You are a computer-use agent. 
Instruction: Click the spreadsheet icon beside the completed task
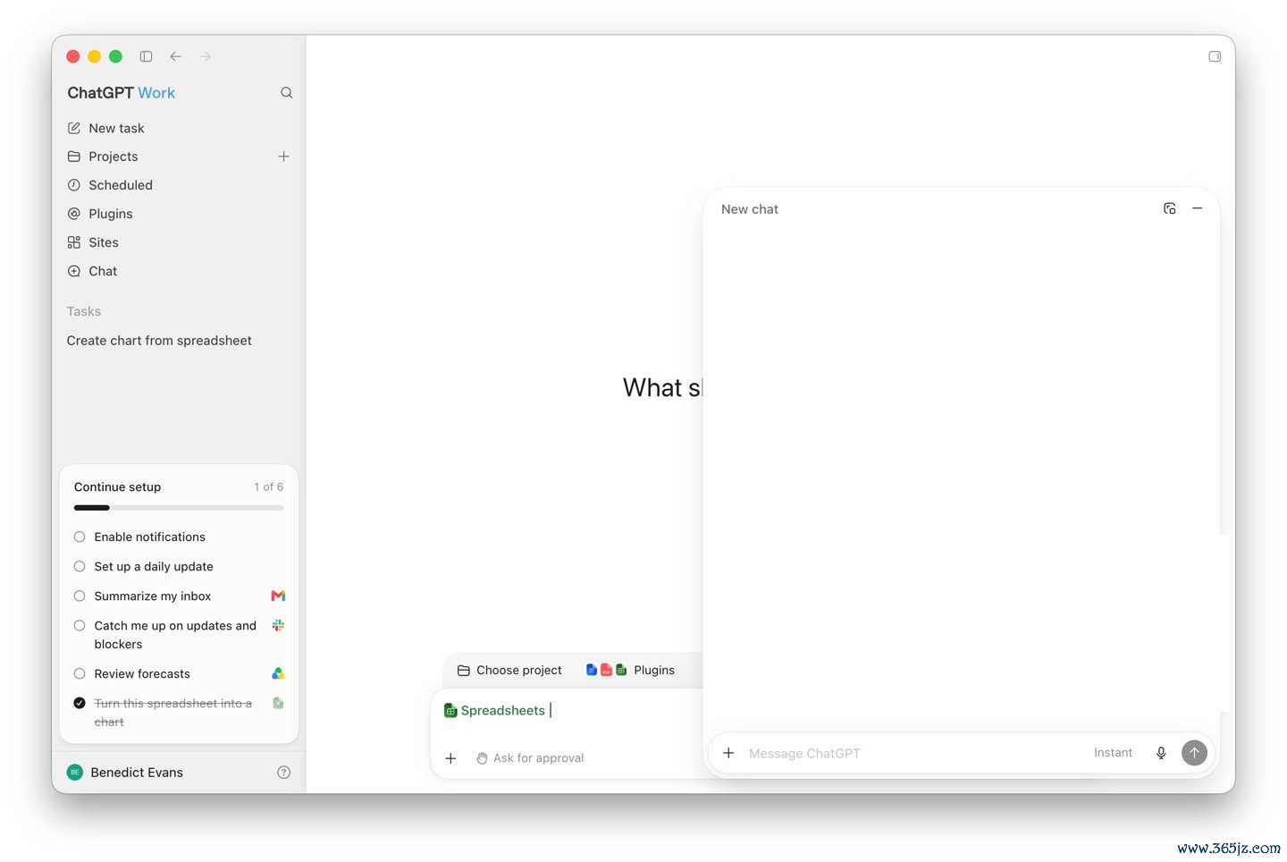[278, 703]
